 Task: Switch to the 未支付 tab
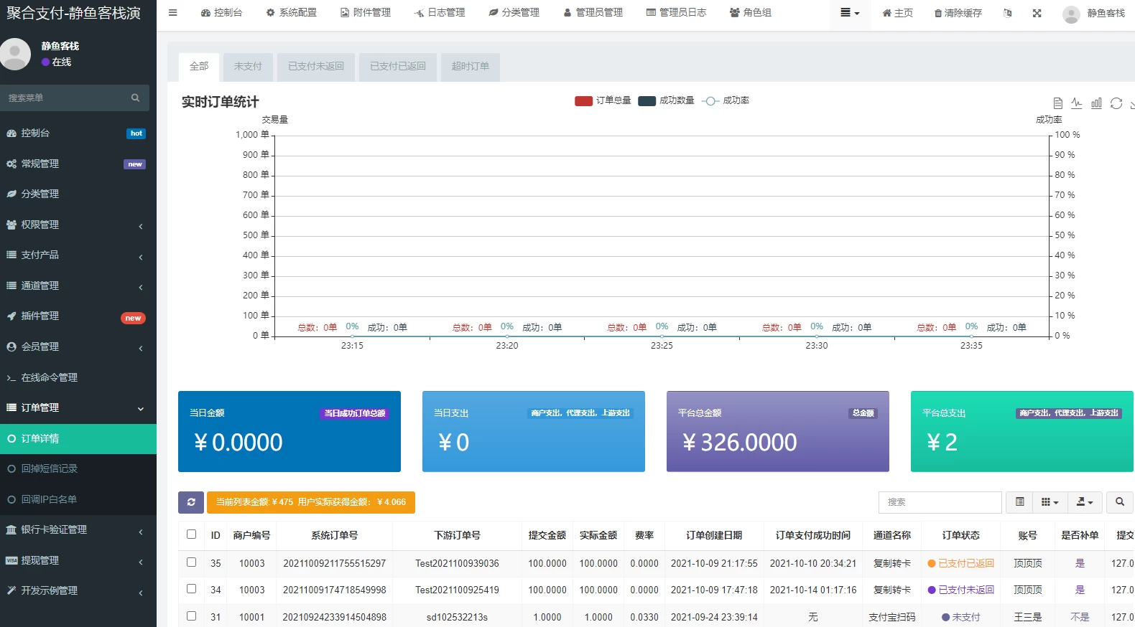248,66
